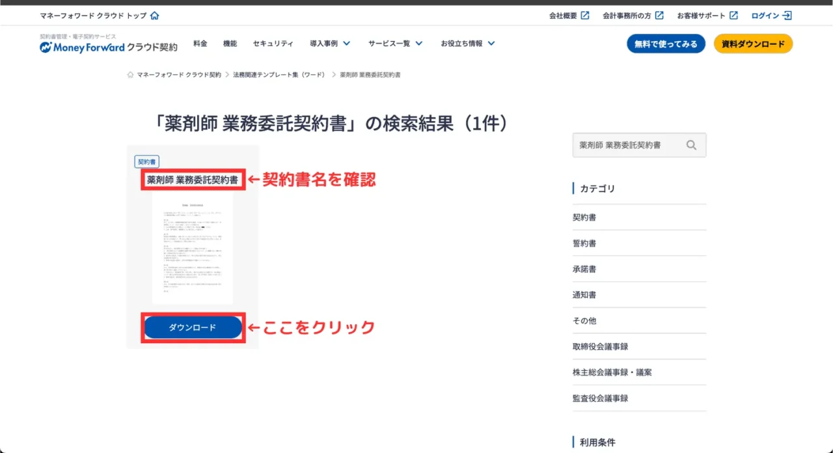Click the external link icon next to 会計事務所の方
Image resolution: width=833 pixels, height=453 pixels.
659,16
